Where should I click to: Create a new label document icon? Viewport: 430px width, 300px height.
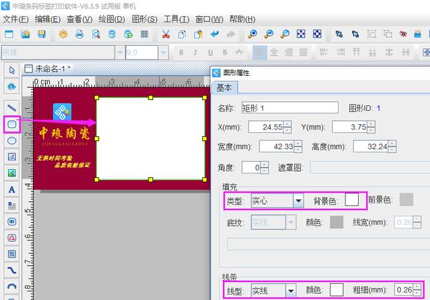point(9,34)
